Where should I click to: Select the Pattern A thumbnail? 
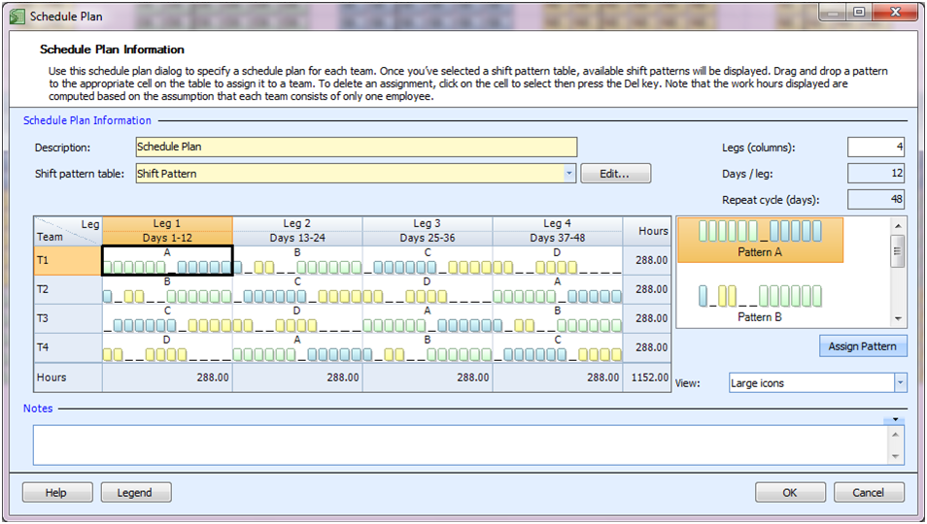[x=760, y=240]
